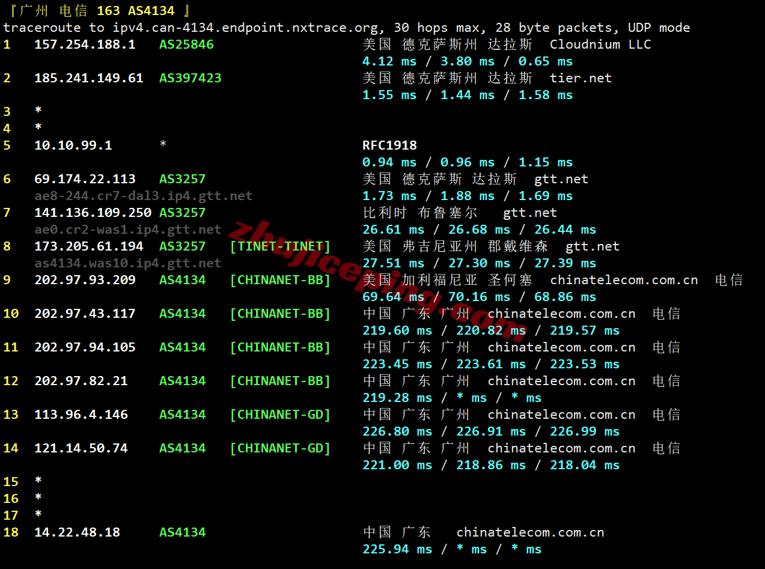This screenshot has width=765, height=569.
Task: Select the IP 202.97.43.117
Action: [85, 314]
